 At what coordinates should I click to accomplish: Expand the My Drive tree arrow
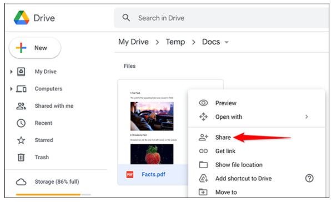(x=11, y=72)
